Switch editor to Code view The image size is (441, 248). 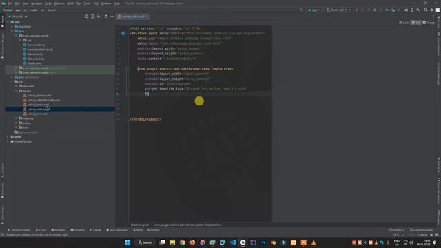tap(404, 23)
